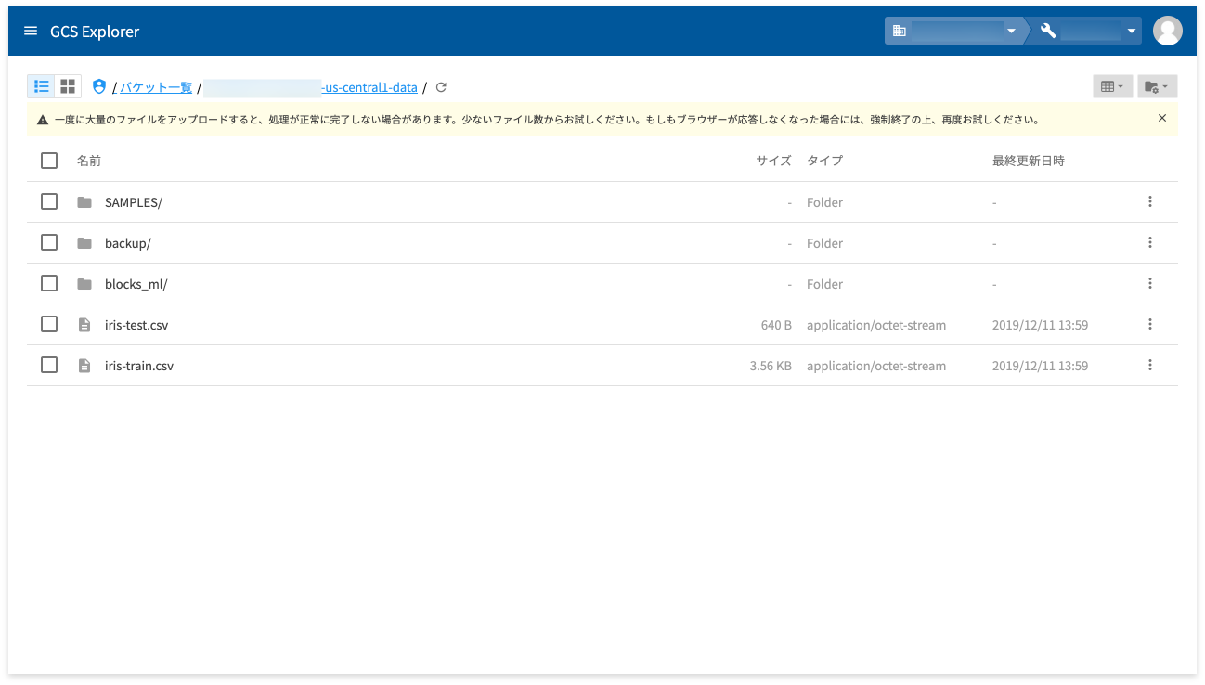1205x685 pixels.
Task: Click the blocks_ml/ folder icon
Action: (x=84, y=284)
